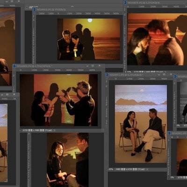Maximize the beach chairs portrait window
Image resolution: width=187 pixels, height=187 pixels.
164,75
